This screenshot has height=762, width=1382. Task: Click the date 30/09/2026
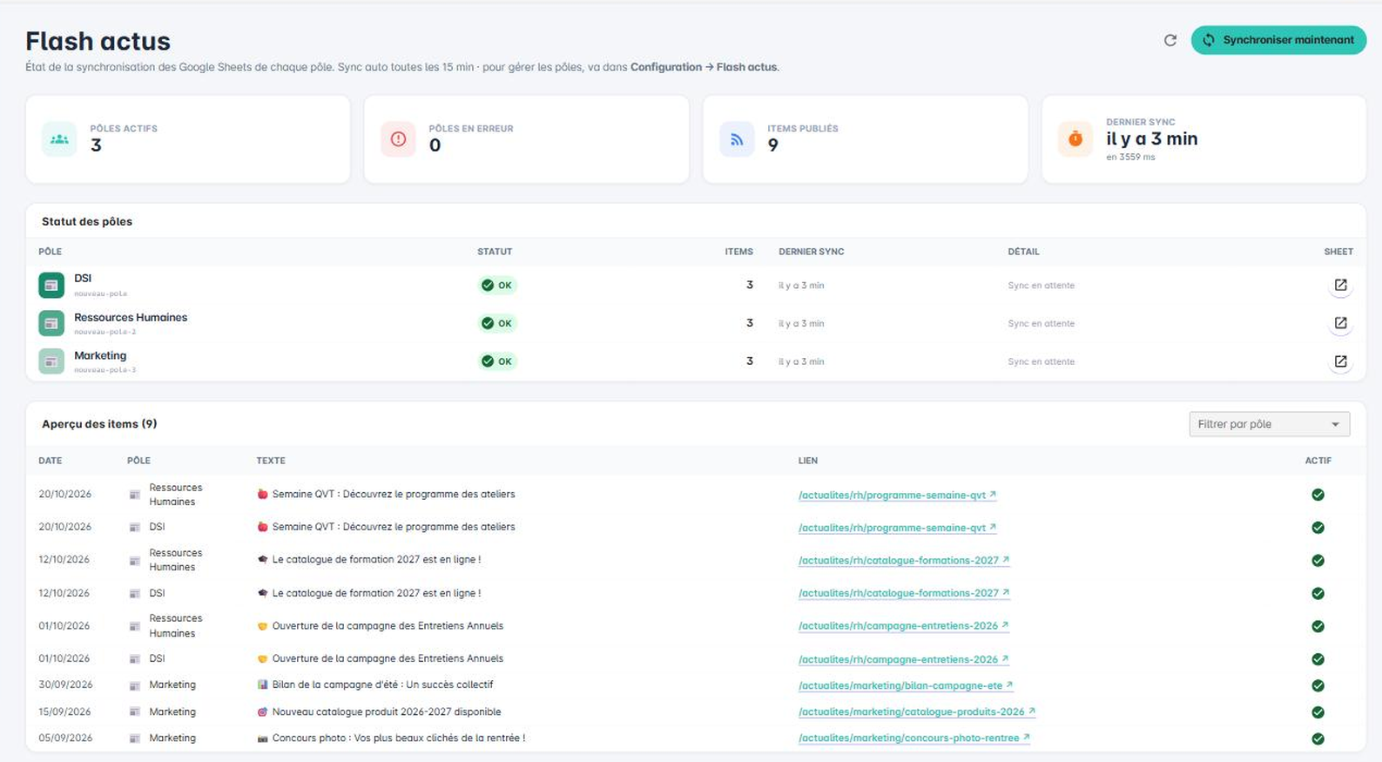[65, 684]
